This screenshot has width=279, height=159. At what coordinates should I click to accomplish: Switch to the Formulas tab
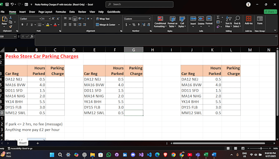click(x=61, y=12)
